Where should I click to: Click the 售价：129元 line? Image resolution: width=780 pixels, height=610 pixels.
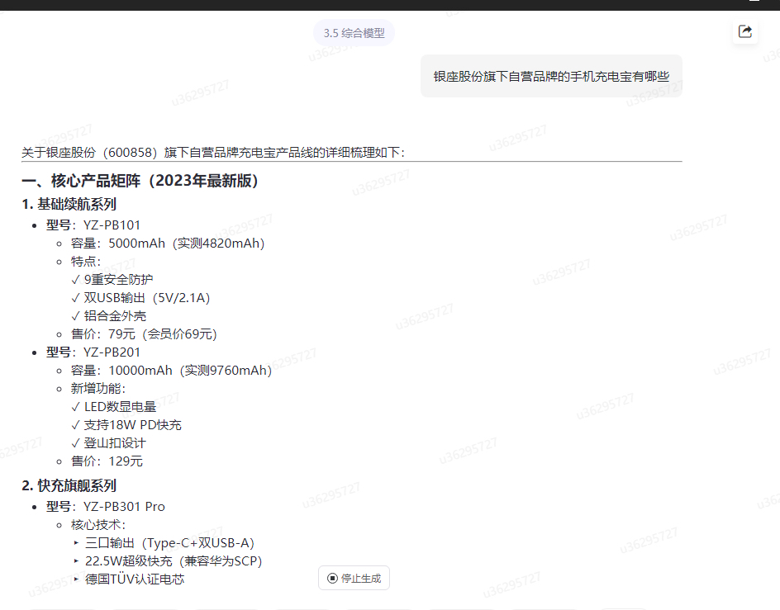[x=107, y=461]
